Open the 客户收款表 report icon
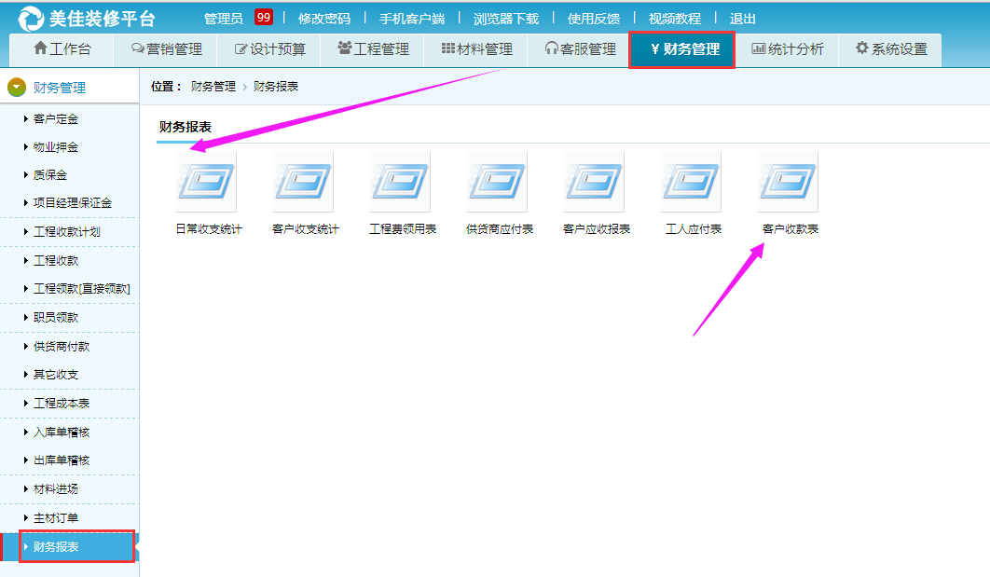990x577 pixels. point(788,183)
